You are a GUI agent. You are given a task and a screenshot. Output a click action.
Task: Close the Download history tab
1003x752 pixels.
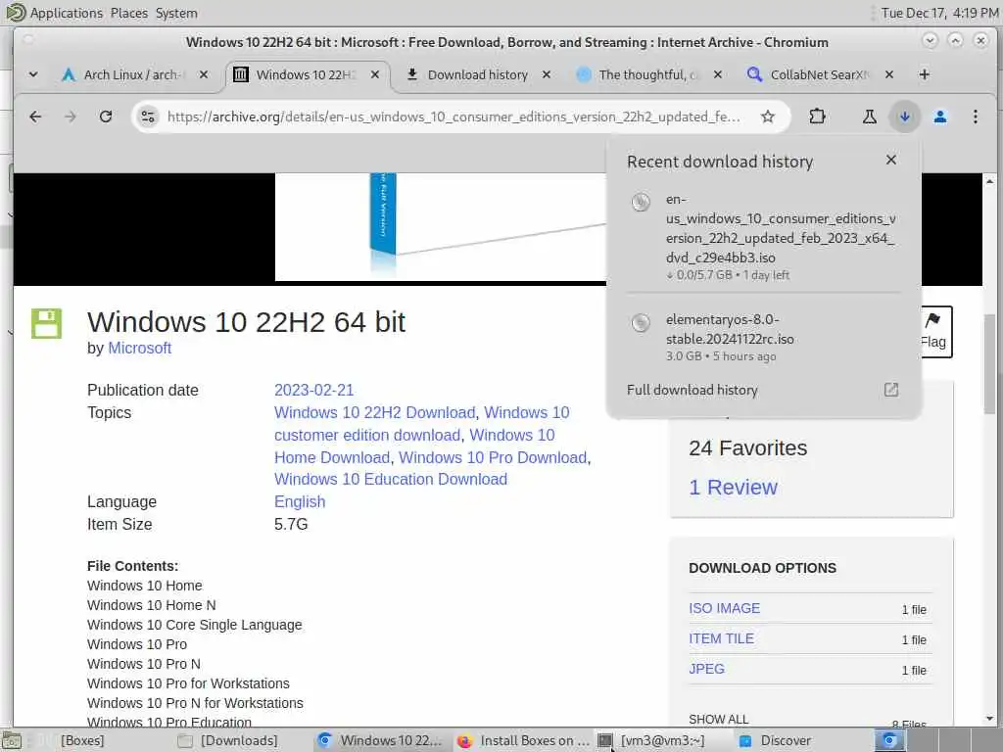(547, 74)
